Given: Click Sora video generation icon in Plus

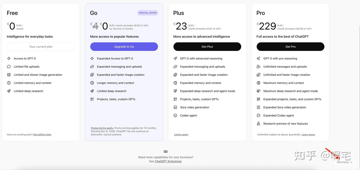Looking at the screenshot, I should point(175,107).
